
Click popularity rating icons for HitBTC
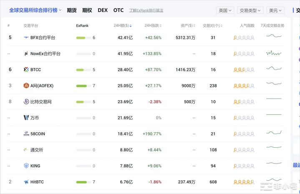(244, 182)
